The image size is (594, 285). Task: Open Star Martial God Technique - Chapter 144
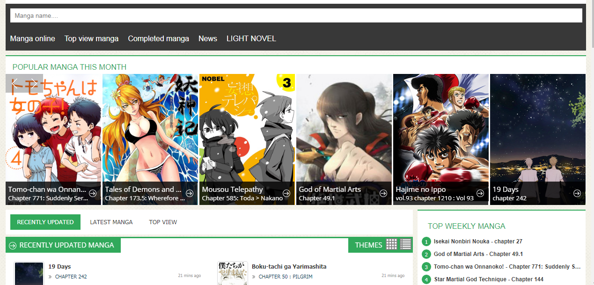(489, 279)
